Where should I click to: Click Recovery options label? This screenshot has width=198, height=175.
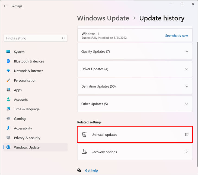[104, 152]
